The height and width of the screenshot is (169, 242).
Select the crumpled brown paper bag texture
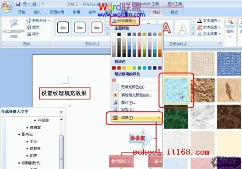point(203,90)
